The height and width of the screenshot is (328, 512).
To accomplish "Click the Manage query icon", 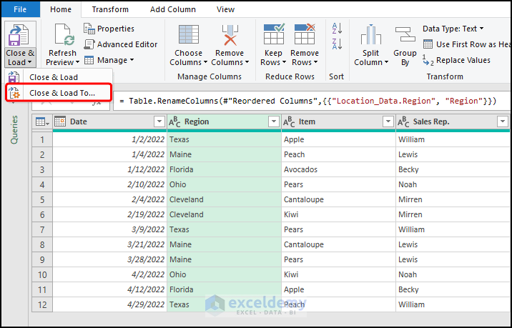I will (x=89, y=60).
